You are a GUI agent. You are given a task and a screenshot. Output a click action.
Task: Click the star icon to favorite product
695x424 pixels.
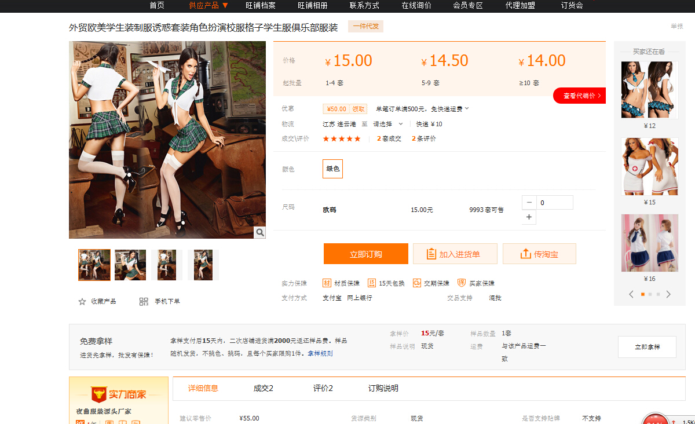click(82, 301)
